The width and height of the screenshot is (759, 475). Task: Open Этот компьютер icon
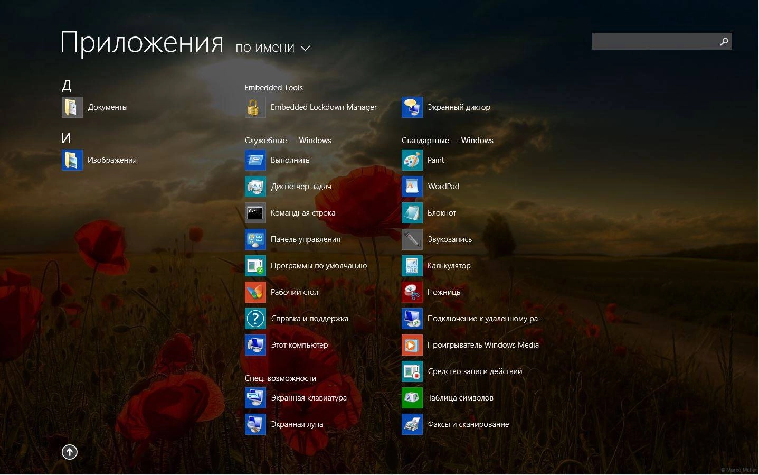click(255, 345)
